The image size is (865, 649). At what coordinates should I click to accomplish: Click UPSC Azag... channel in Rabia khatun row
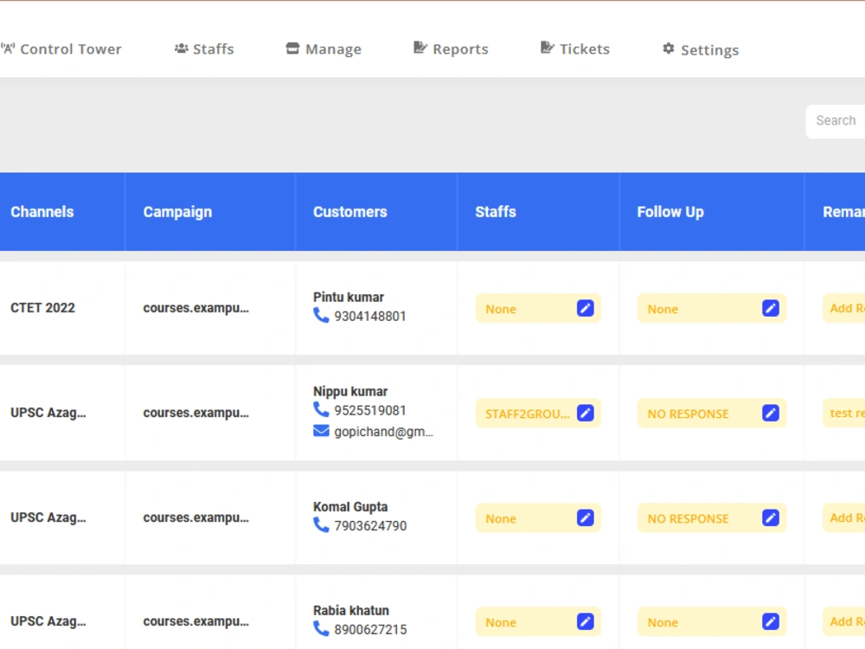pos(48,621)
